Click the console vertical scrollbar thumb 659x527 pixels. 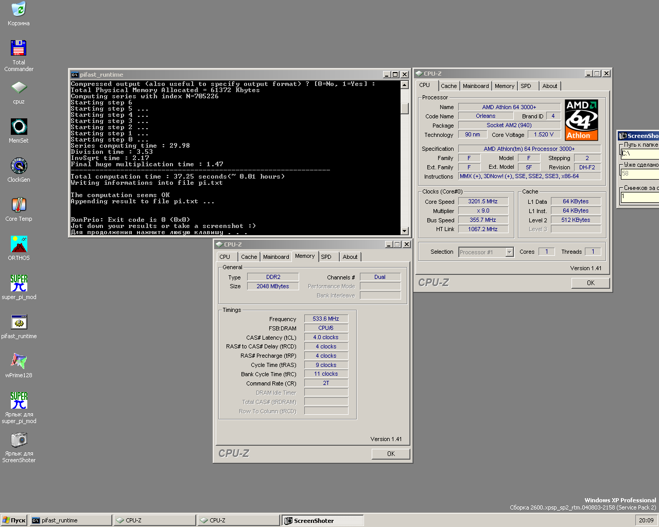pyautogui.click(x=405, y=109)
